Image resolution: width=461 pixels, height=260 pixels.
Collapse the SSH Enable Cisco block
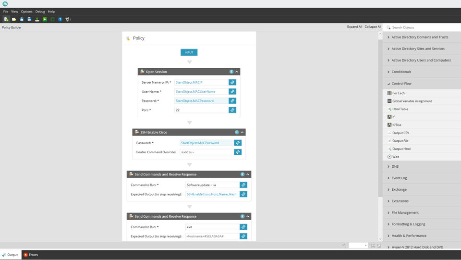(242, 132)
